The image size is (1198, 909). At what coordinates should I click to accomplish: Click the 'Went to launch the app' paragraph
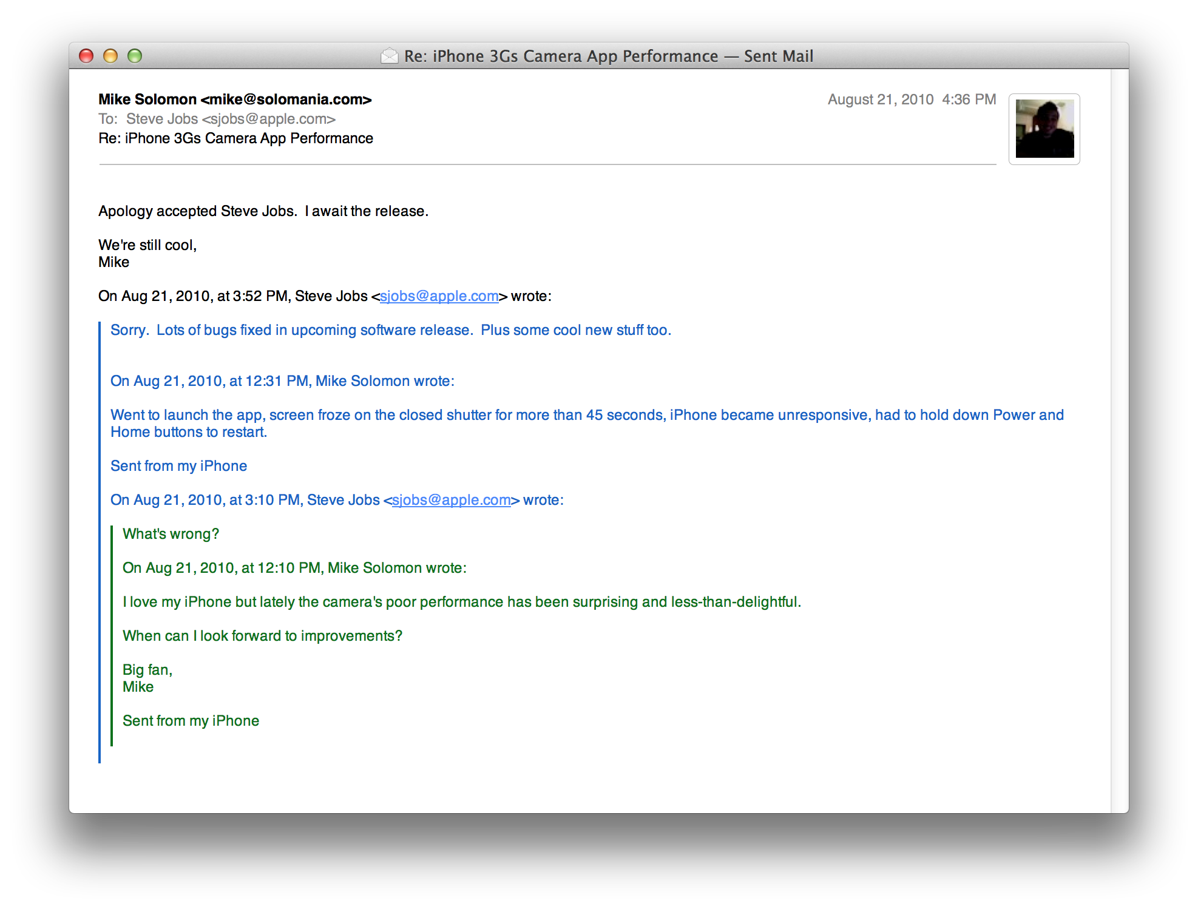tap(587, 424)
